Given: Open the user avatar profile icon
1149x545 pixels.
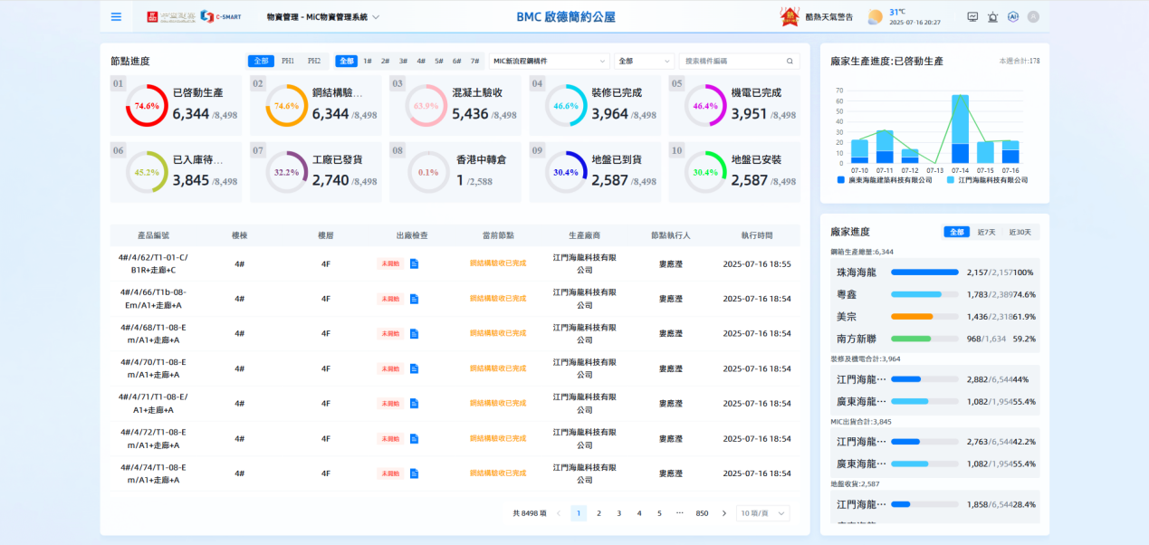Looking at the screenshot, I should click(1033, 16).
